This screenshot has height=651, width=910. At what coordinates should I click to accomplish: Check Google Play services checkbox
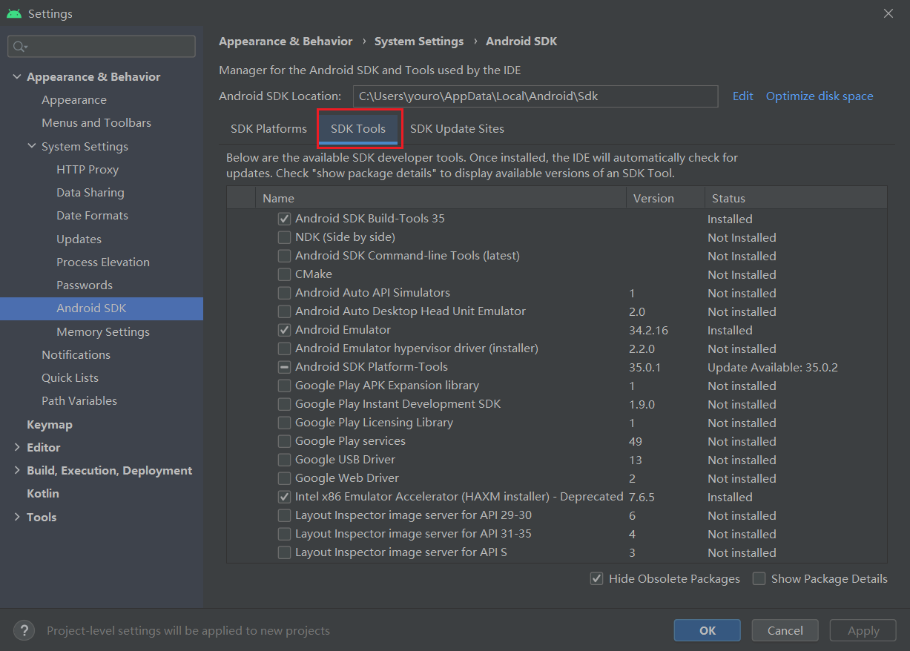tap(284, 441)
